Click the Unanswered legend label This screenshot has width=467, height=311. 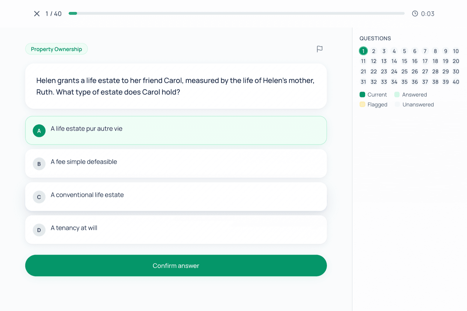[x=418, y=104]
